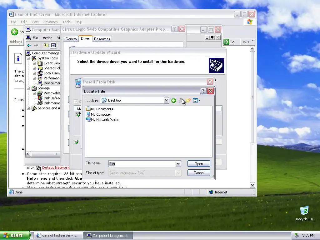Click IE page scrollbar down arrow
The image size is (320, 240).
(252, 185)
